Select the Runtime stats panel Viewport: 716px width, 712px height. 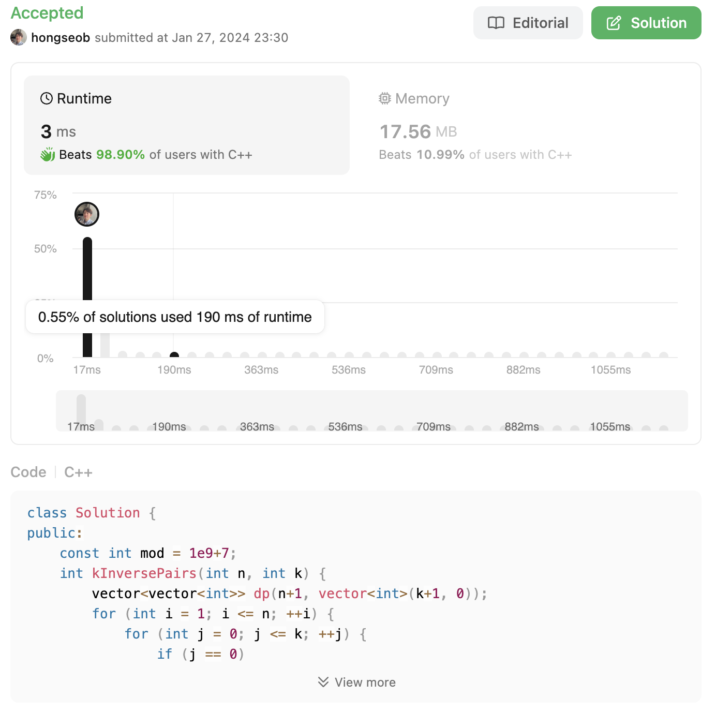click(187, 125)
